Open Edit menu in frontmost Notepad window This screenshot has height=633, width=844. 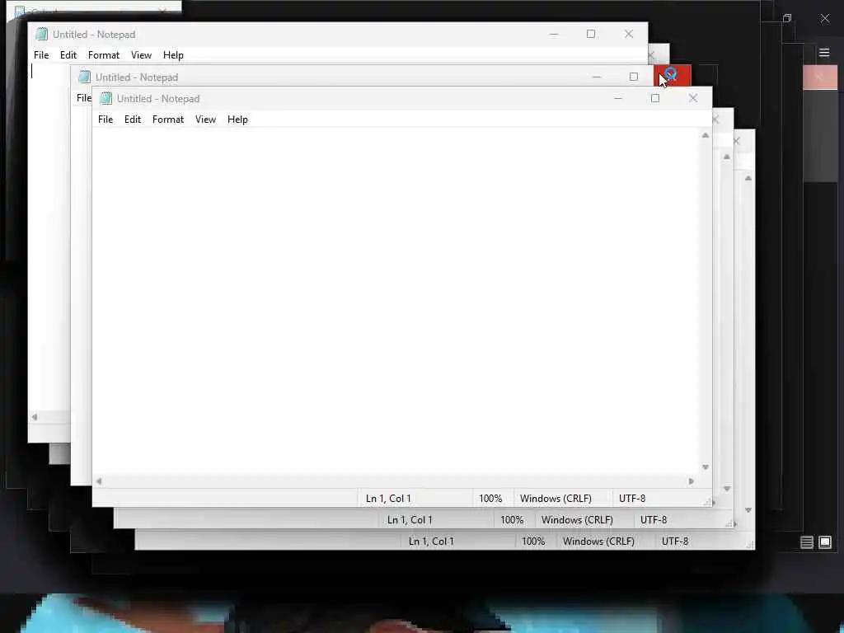[133, 120]
